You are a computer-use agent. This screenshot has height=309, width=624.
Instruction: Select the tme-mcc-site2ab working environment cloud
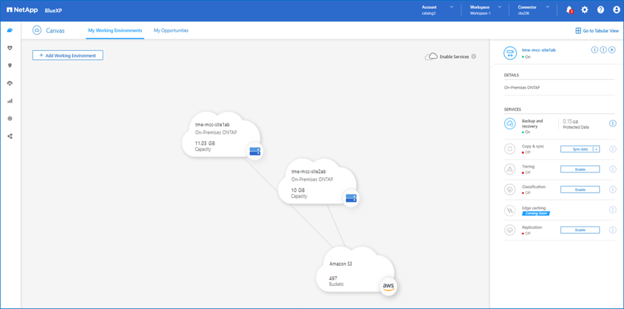click(317, 182)
